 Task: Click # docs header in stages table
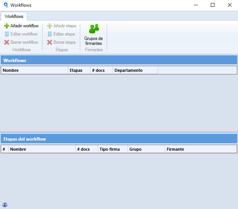[x=87, y=149]
